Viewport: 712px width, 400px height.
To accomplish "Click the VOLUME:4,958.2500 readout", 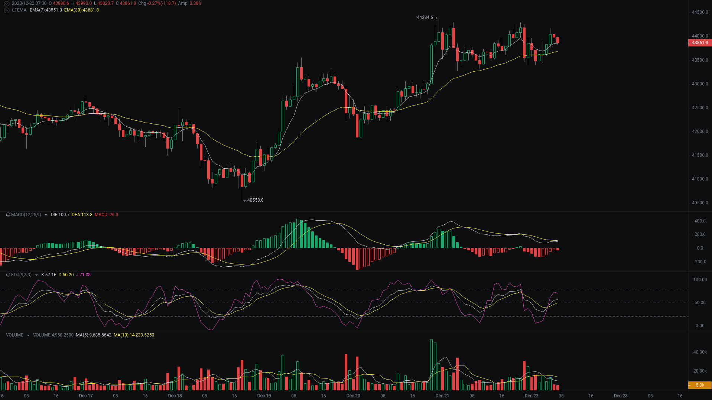I will click(53, 335).
